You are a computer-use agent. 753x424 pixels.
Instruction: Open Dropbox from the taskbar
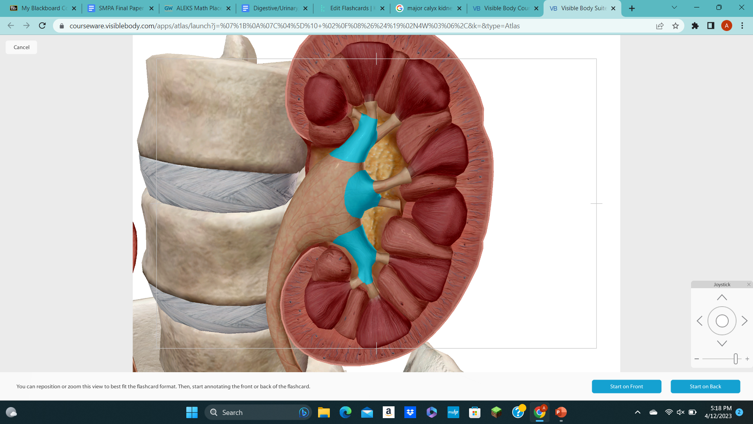410,412
